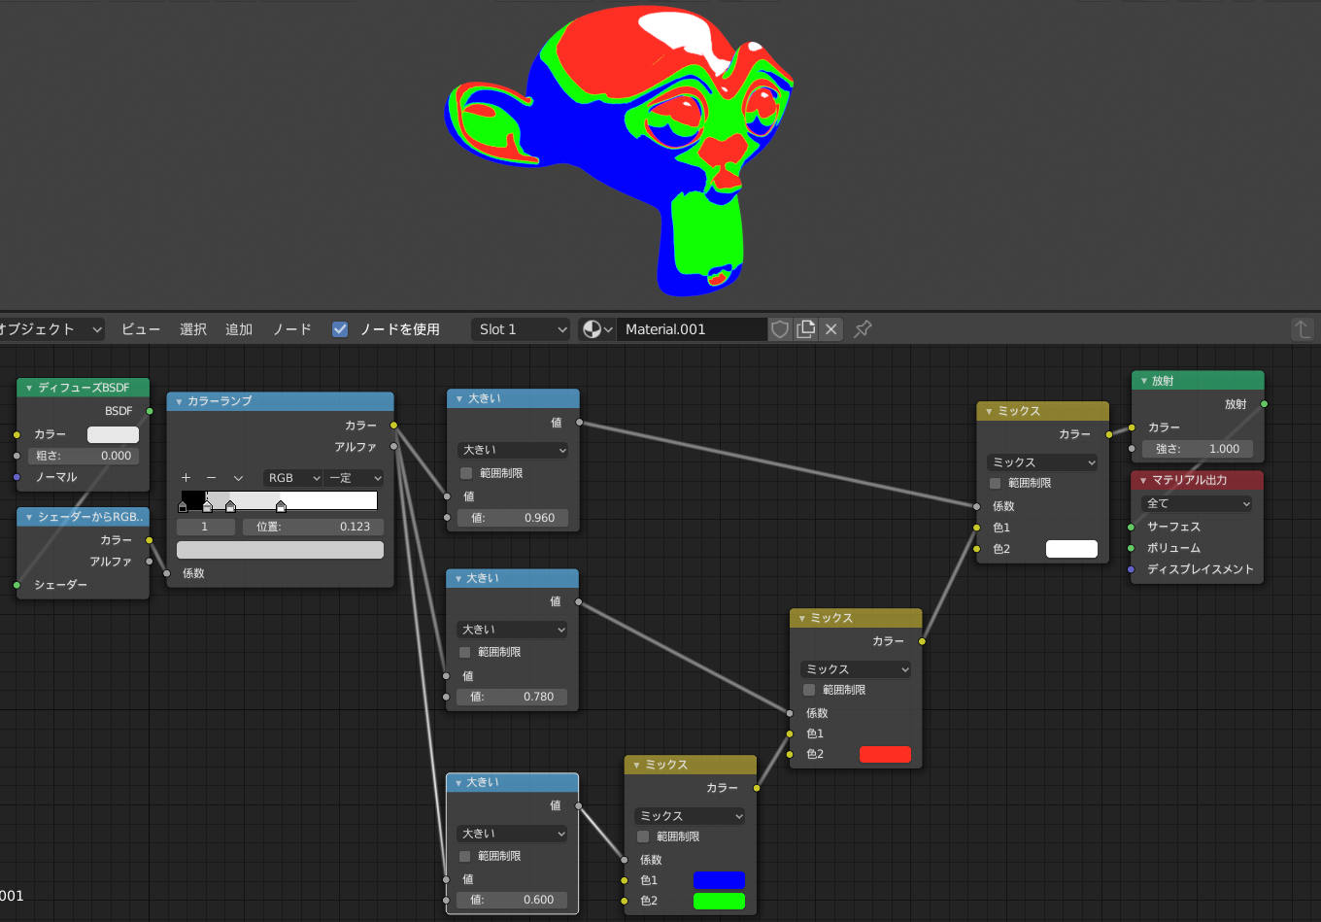1321x922 pixels.
Task: Click the green BSDF output socket
Action: click(150, 411)
